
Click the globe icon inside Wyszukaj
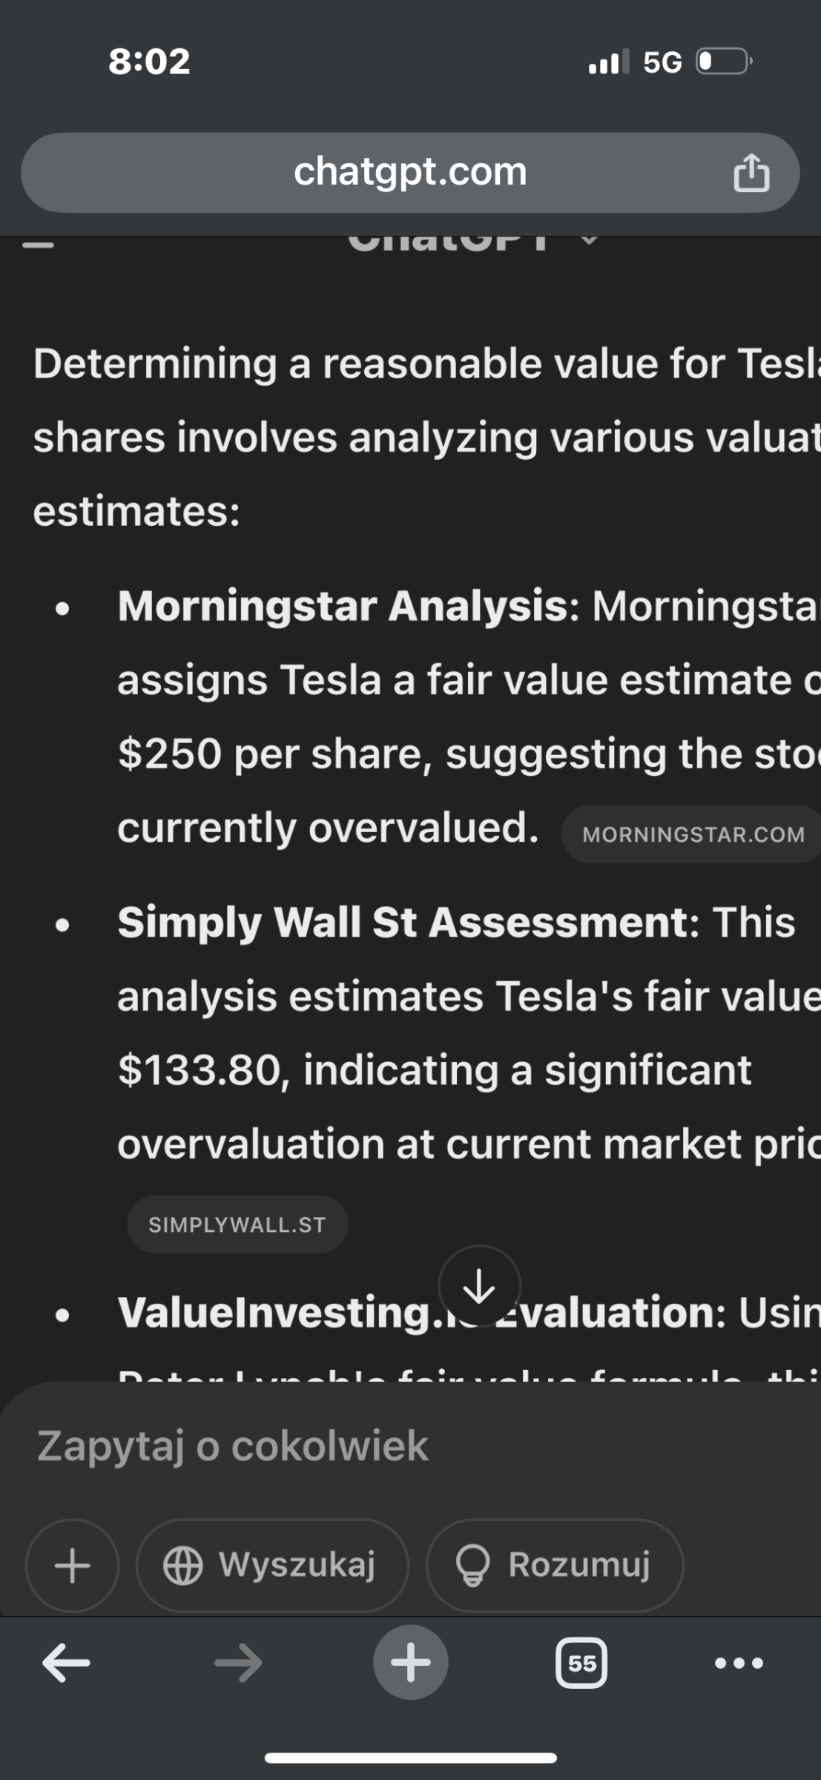click(x=182, y=1566)
